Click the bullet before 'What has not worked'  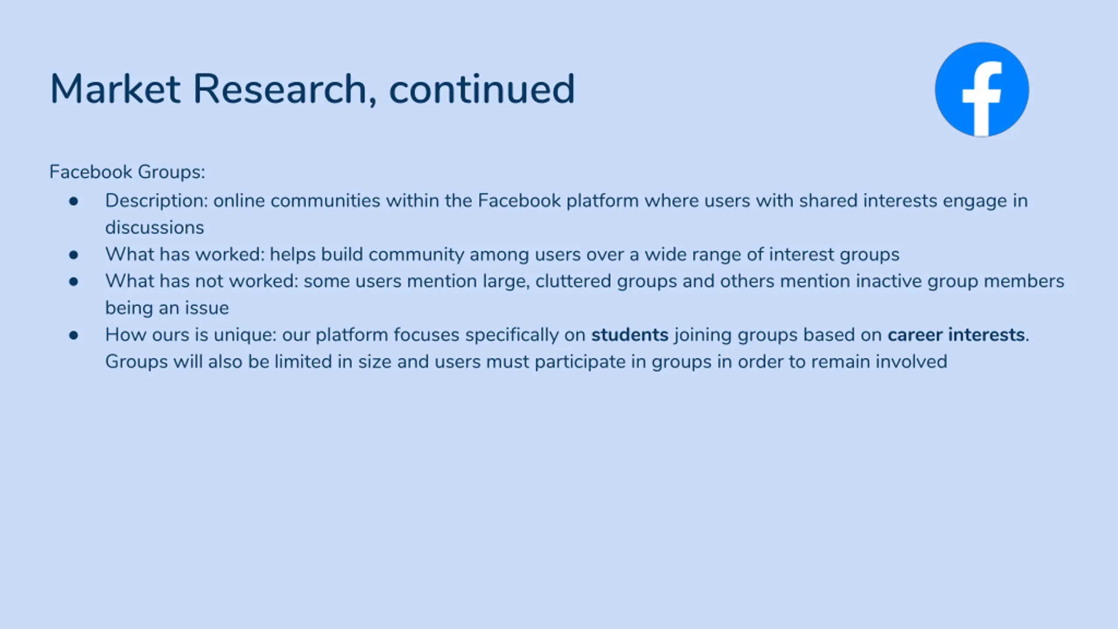[73, 282]
